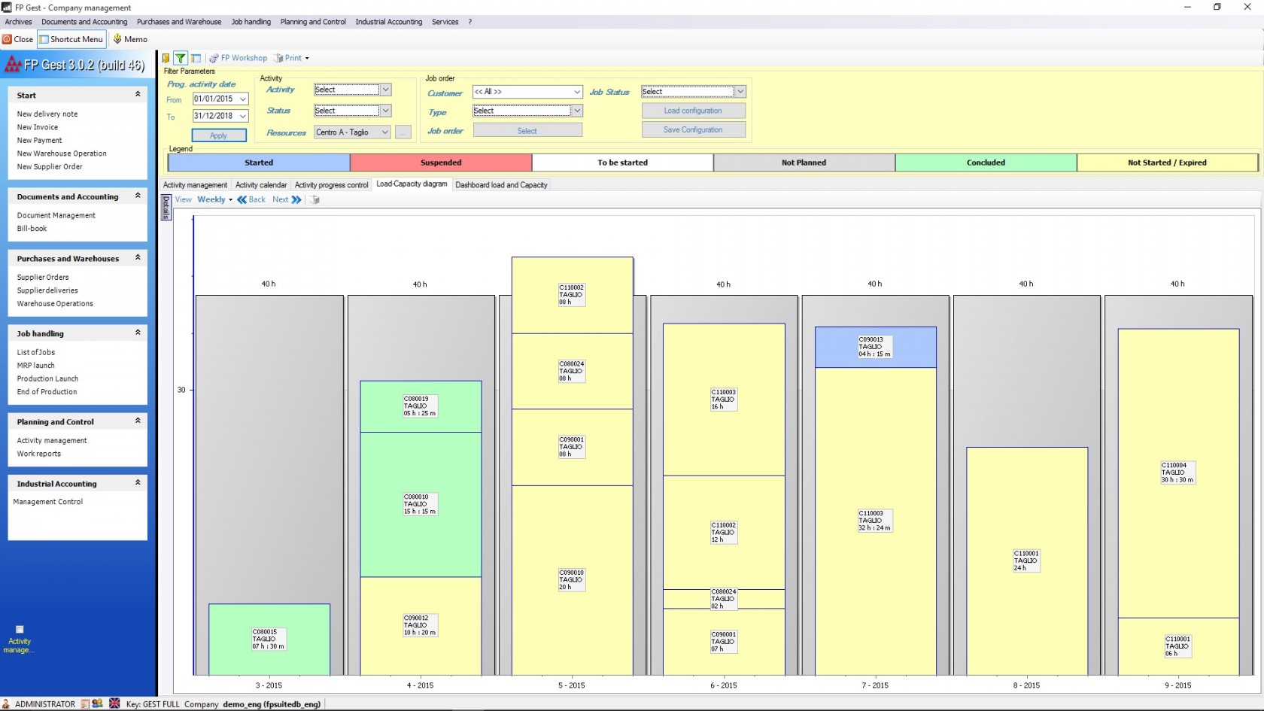Image resolution: width=1264 pixels, height=711 pixels.
Task: Click the Apply filter button
Action: click(x=219, y=135)
